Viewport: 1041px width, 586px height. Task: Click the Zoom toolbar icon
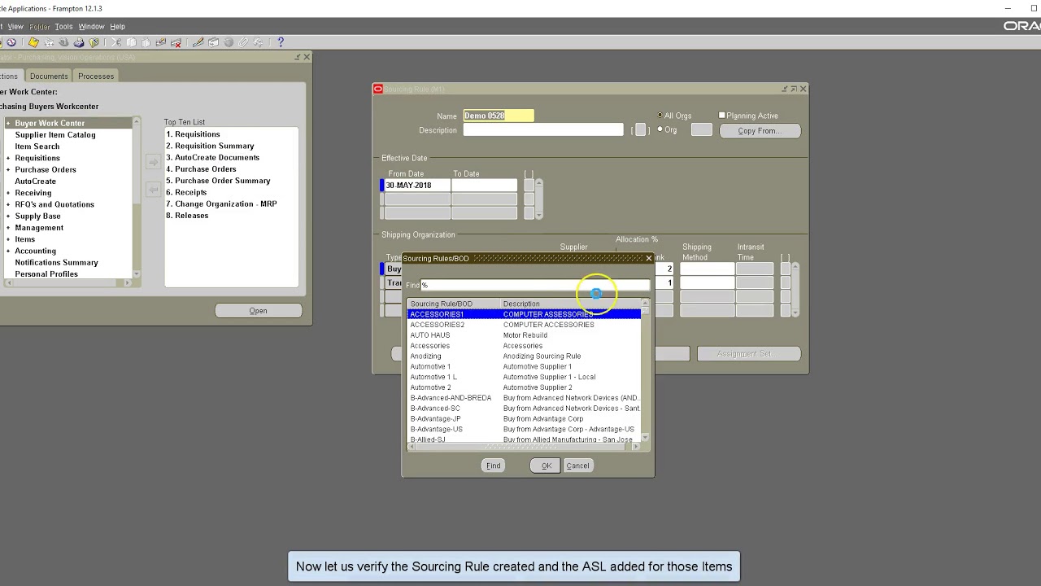point(213,42)
